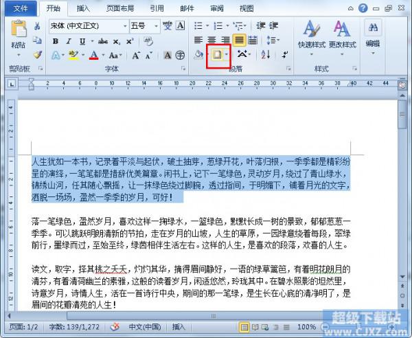Click the Numbering list icon
This screenshot has width=412, height=338.
point(218,25)
